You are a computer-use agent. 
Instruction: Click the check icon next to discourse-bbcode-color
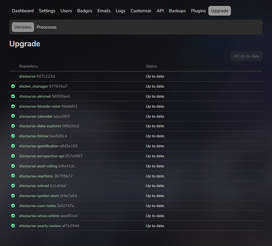pos(13,106)
